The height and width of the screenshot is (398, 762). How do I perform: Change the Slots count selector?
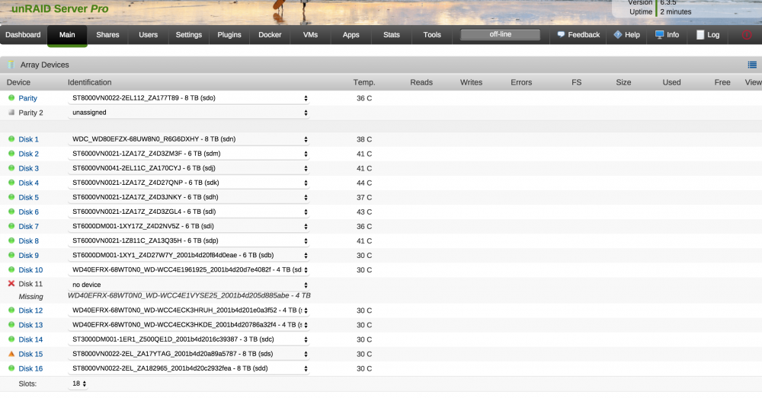[x=78, y=384]
